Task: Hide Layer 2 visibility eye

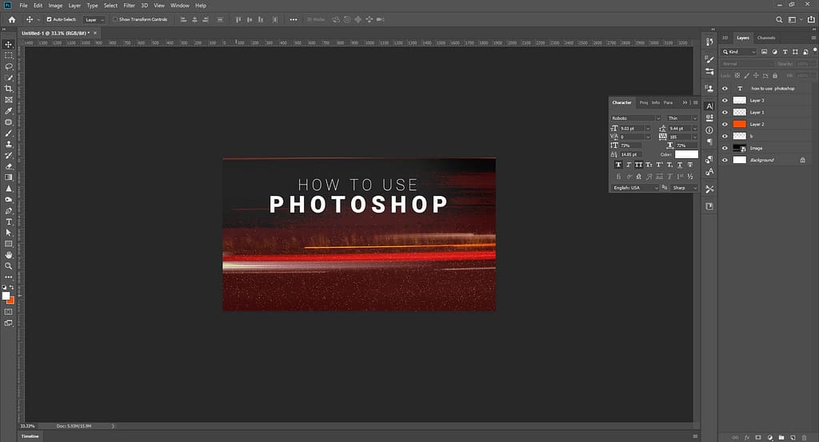Action: (x=725, y=124)
